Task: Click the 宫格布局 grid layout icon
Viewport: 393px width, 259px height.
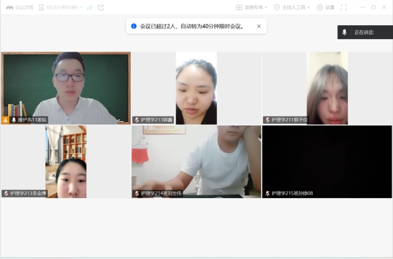Action: tap(239, 7)
